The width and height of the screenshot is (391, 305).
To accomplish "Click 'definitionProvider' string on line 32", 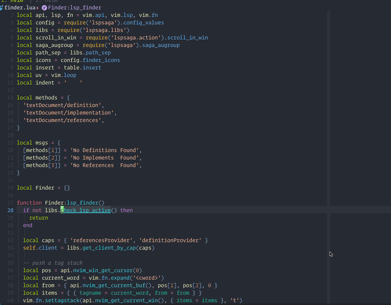I will coord(170,240).
